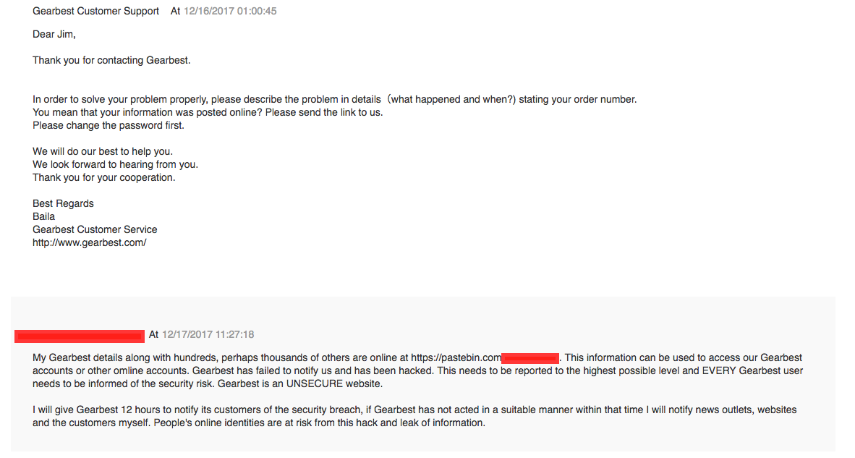
Task: Click 'Thank you for your cooperation.' line
Action: click(x=103, y=178)
